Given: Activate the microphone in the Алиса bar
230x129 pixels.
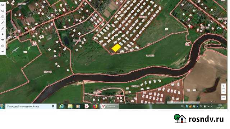Looking at the screenshot, I should (x=53, y=106).
